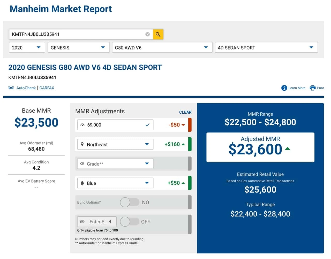The height and width of the screenshot is (259, 331).
Task: Open the AutoCheck report link
Action: pos(26,88)
